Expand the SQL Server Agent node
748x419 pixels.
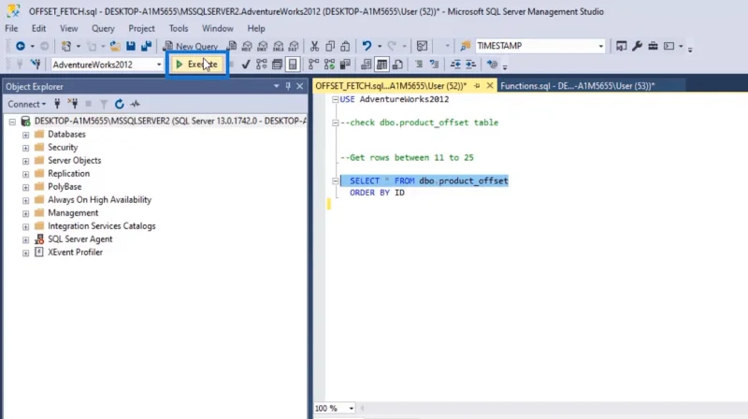coord(26,239)
